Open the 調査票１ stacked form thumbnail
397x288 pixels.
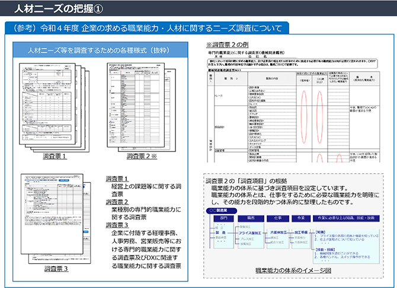tap(54, 108)
